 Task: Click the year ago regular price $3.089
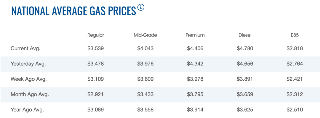click(96, 110)
